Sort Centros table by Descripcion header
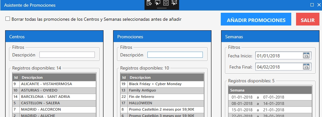This screenshot has width=322, height=117. pyautogui.click(x=58, y=77)
